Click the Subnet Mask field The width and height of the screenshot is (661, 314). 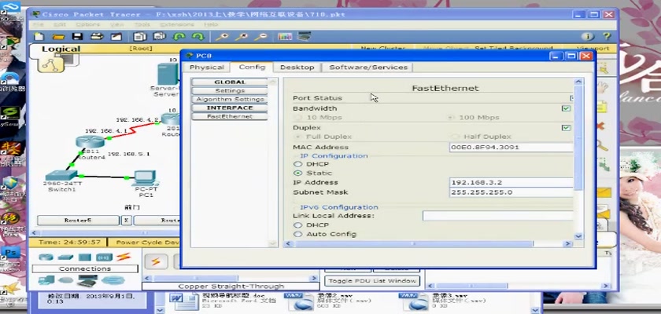(x=511, y=192)
